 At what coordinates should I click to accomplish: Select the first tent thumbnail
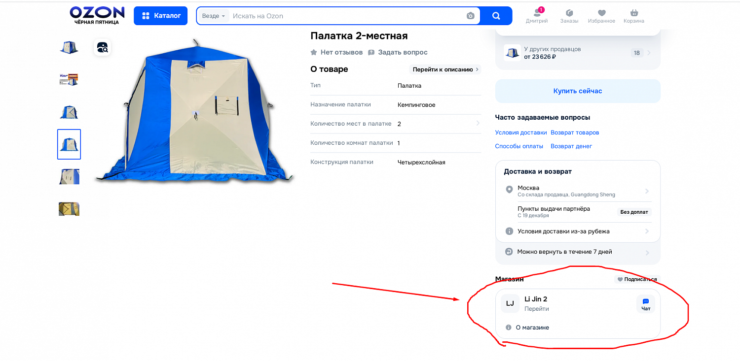coord(69,48)
